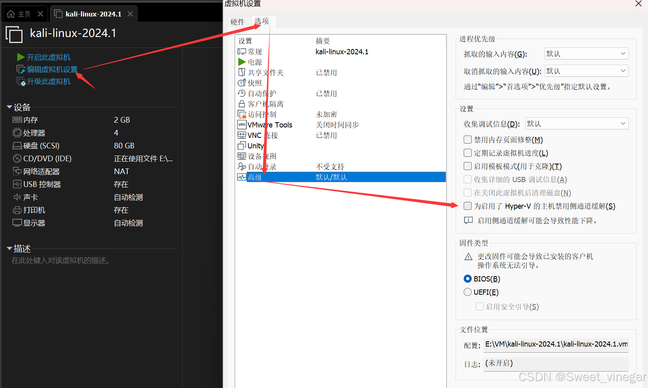Click the 日志 (未开启) log field

556,363
